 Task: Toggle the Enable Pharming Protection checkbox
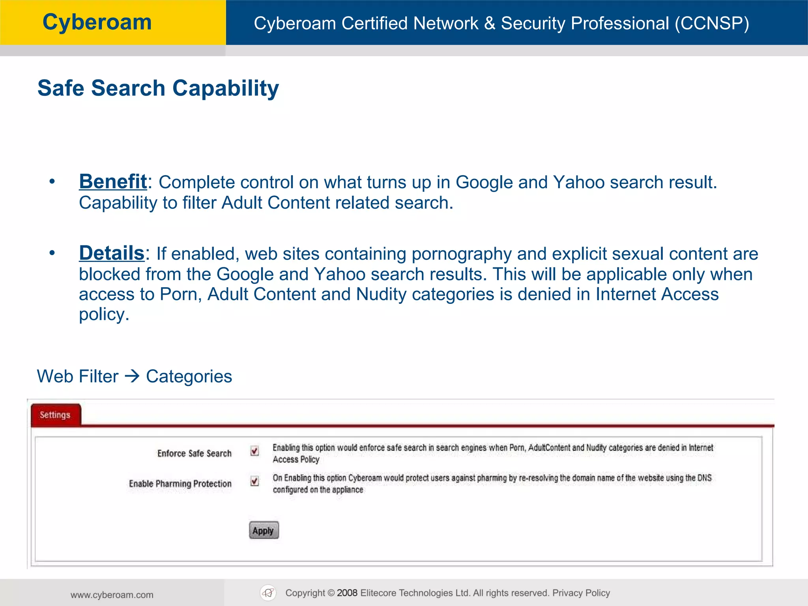[255, 481]
